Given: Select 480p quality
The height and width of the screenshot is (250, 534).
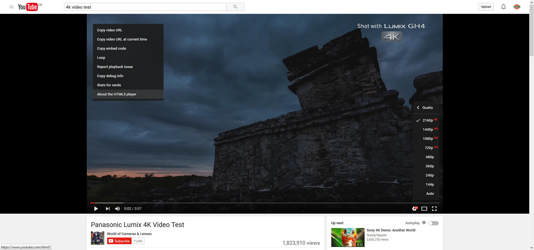Looking at the screenshot, I should pos(426,157).
